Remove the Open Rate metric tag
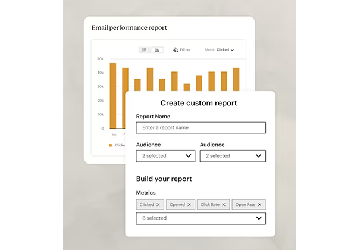The width and height of the screenshot is (357, 250). pos(259,205)
